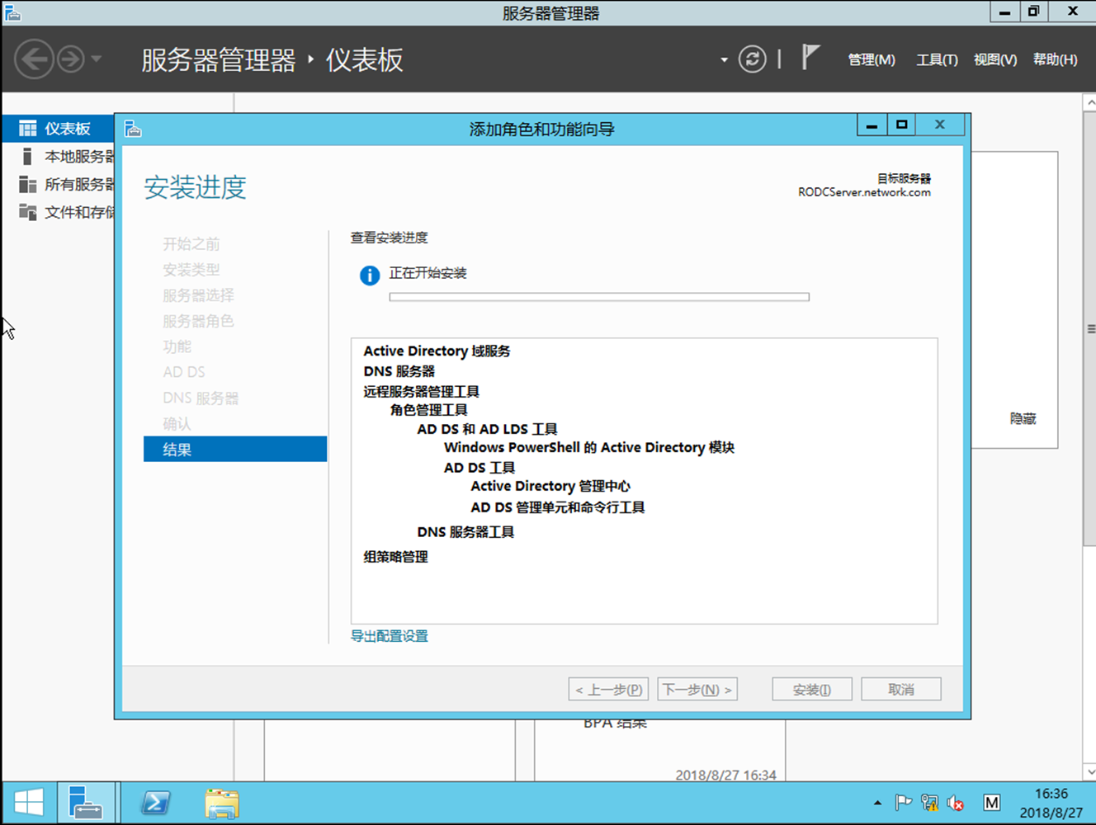Click the 安装(I) button
Viewport: 1096px width, 825px height.
812,689
